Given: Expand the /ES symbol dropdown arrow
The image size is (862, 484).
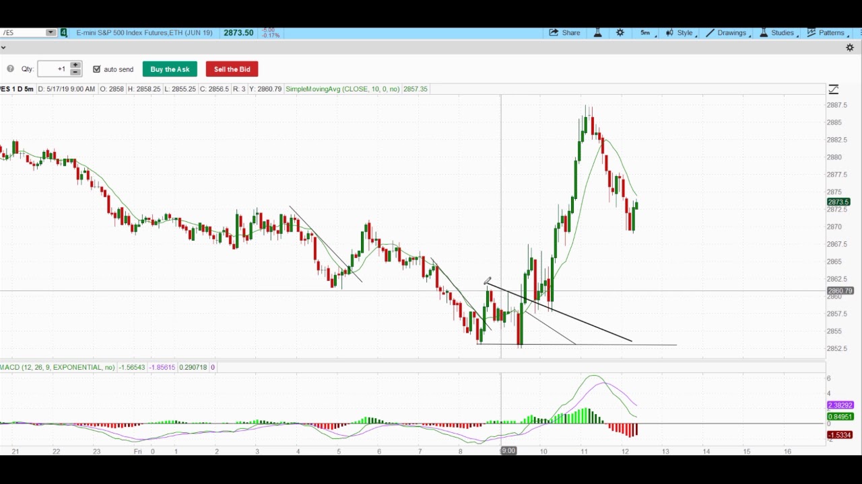Looking at the screenshot, I should pyautogui.click(x=51, y=33).
